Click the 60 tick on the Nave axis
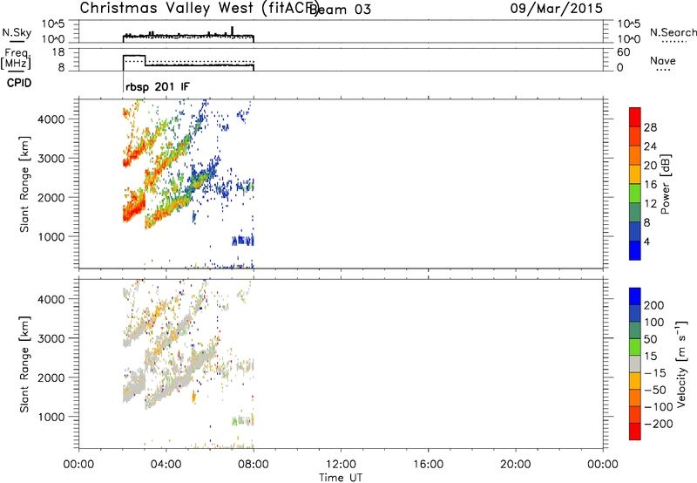This screenshot has width=697, height=483. pos(624,52)
